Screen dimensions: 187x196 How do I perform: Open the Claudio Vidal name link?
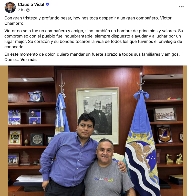click(x=31, y=4)
